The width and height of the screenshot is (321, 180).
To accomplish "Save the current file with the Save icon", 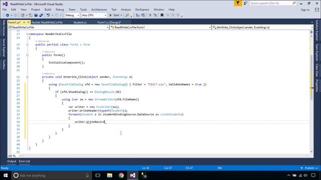I will (x=36, y=15).
